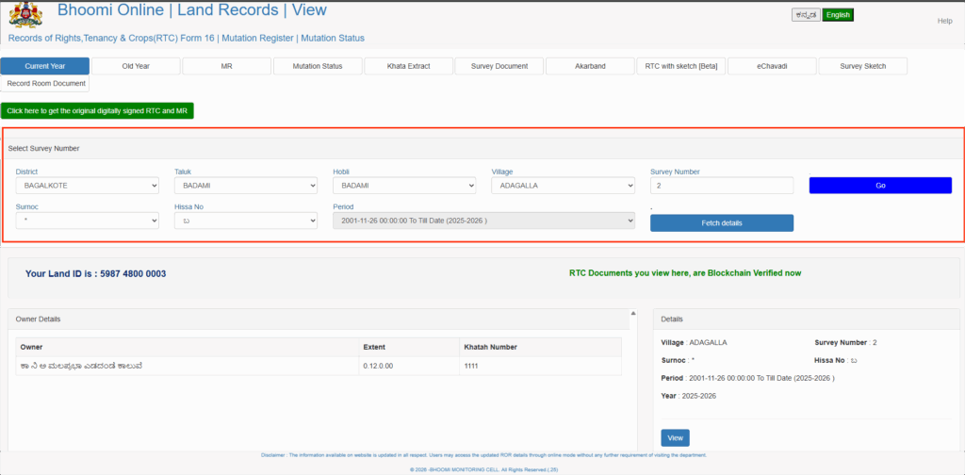Select the Current Year tab
The image size is (965, 475).
45,66
